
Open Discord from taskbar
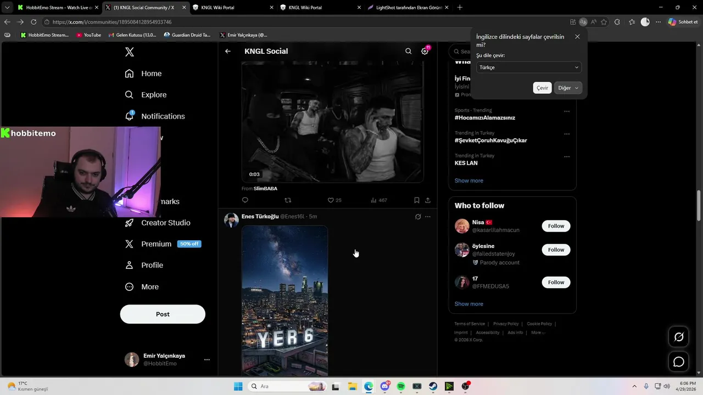pos(384,387)
